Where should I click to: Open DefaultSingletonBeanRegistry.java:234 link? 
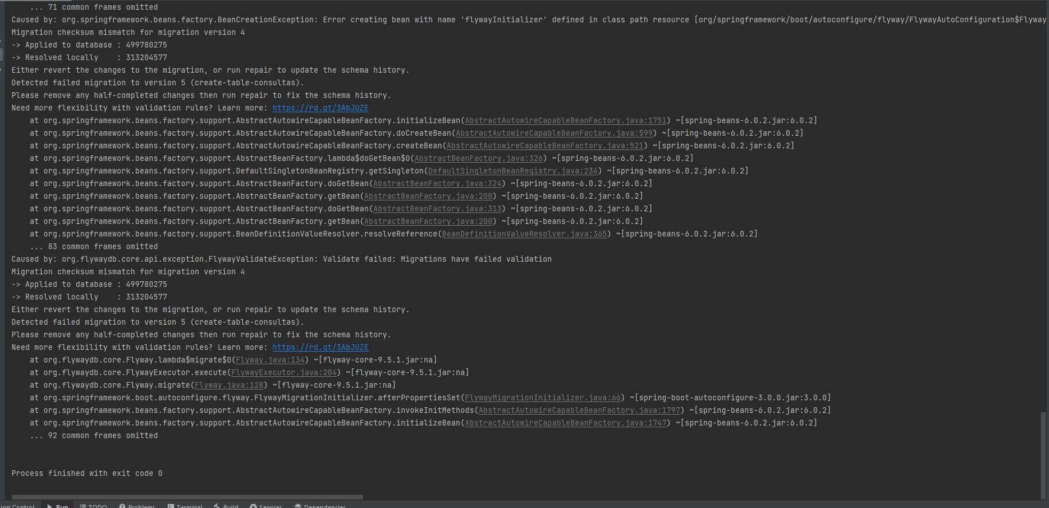click(x=513, y=171)
